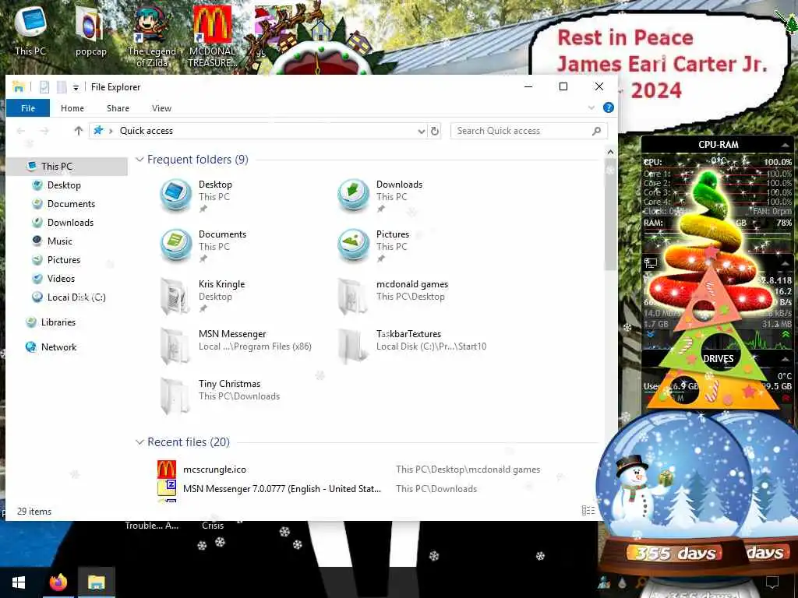Select Music in the navigation pane

tap(59, 241)
